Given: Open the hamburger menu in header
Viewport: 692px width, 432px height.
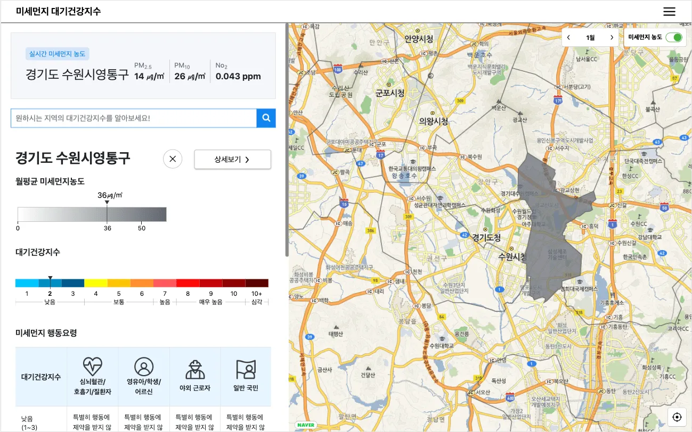Looking at the screenshot, I should [x=669, y=12].
